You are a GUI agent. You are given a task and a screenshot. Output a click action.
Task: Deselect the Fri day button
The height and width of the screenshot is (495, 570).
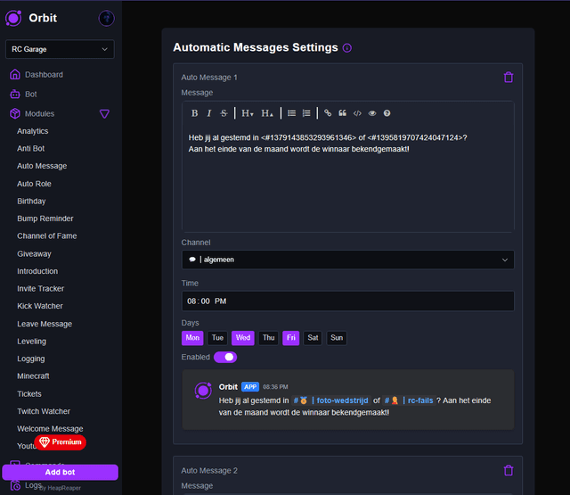291,338
